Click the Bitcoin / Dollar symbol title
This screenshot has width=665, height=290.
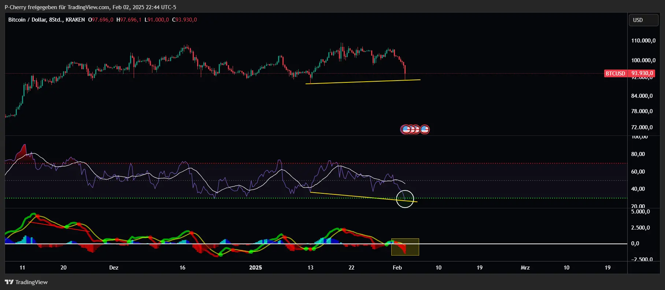[47, 20]
